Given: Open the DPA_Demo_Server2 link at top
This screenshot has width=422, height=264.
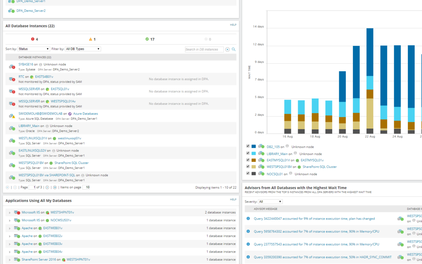Looking at the screenshot, I should (x=31, y=11).
